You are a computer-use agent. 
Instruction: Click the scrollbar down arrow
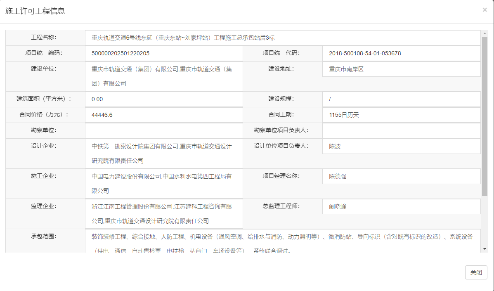pyautogui.click(x=485, y=249)
